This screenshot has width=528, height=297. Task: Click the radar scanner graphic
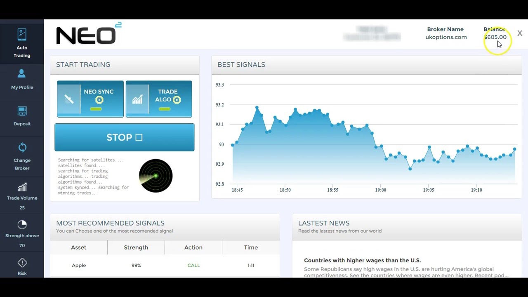[156, 176]
